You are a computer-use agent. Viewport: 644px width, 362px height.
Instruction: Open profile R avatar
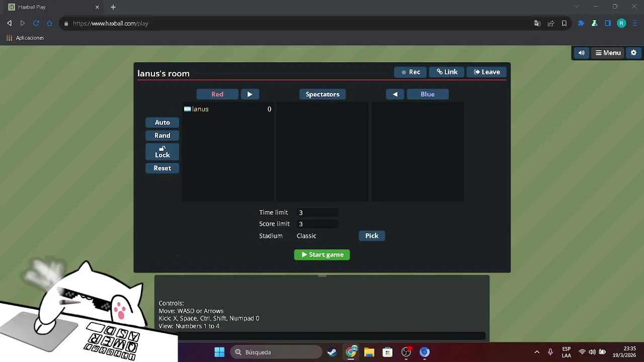tap(621, 23)
